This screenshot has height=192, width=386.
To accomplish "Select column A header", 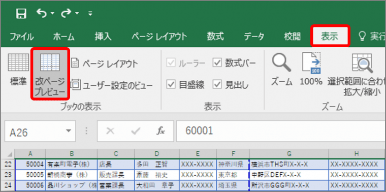I will coord(30,154).
